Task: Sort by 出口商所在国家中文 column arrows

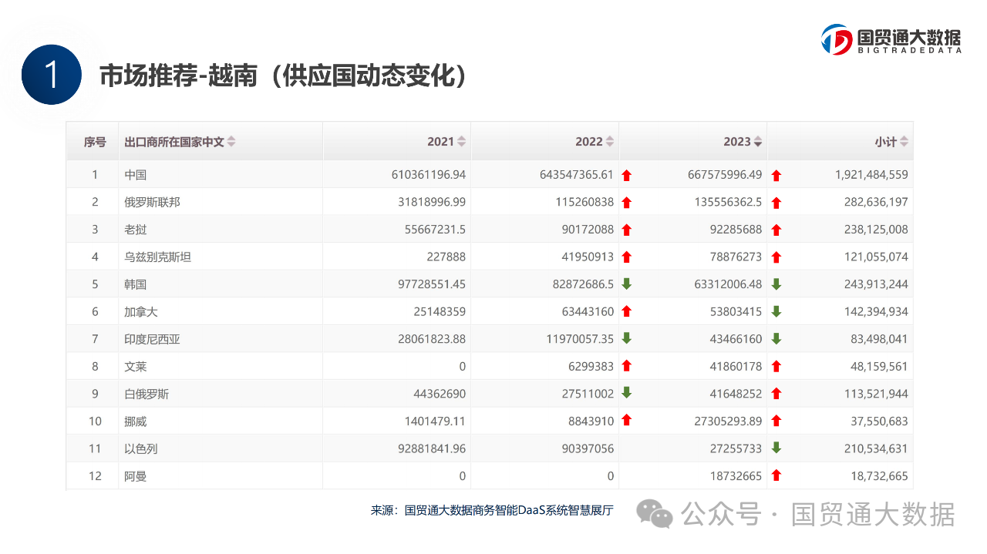Action: [x=231, y=142]
